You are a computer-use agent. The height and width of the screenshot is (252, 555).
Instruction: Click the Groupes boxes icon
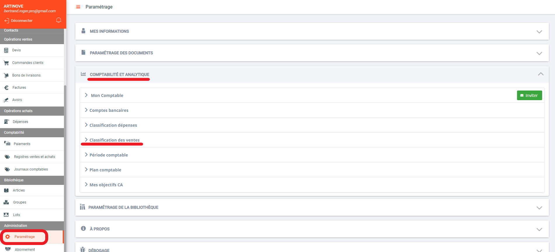point(6,202)
